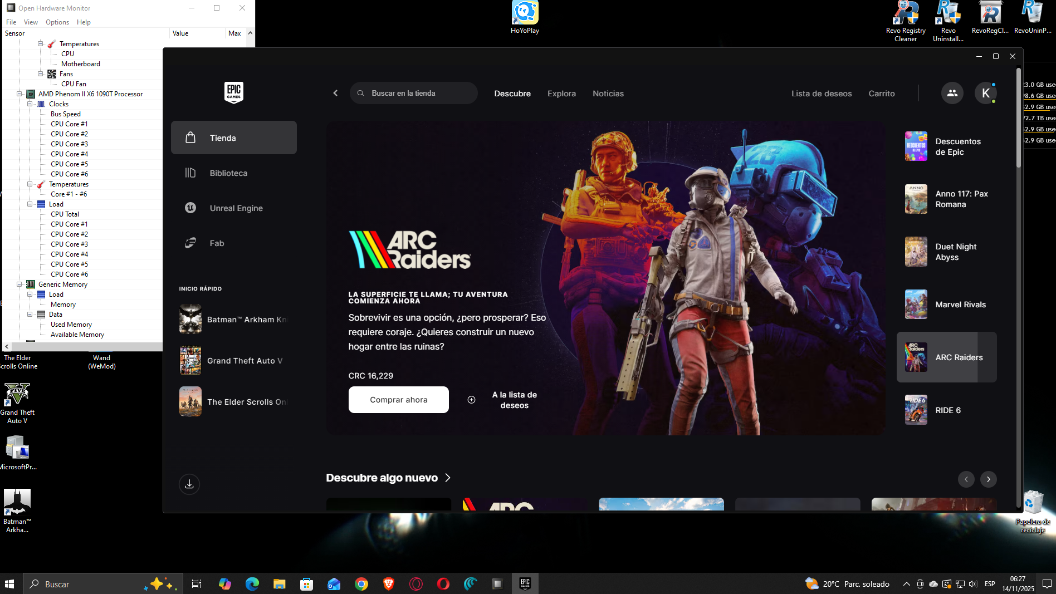Open the Options menu in Hardware Monitor
1056x594 pixels.
pyautogui.click(x=57, y=22)
